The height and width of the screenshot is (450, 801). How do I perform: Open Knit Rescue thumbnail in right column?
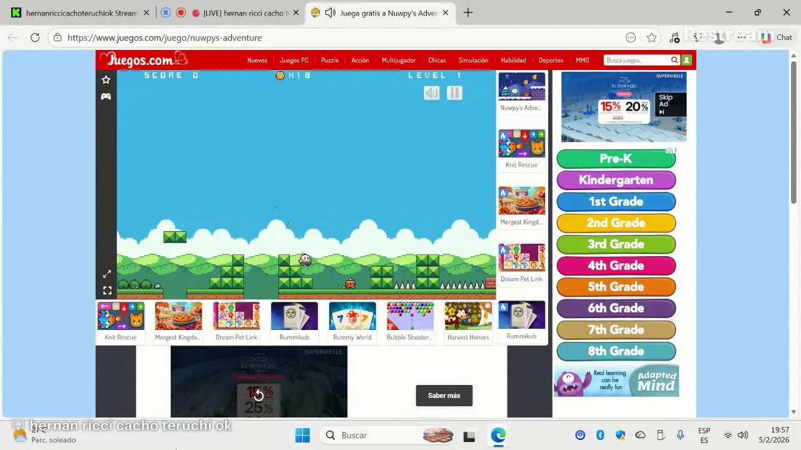coord(522,143)
